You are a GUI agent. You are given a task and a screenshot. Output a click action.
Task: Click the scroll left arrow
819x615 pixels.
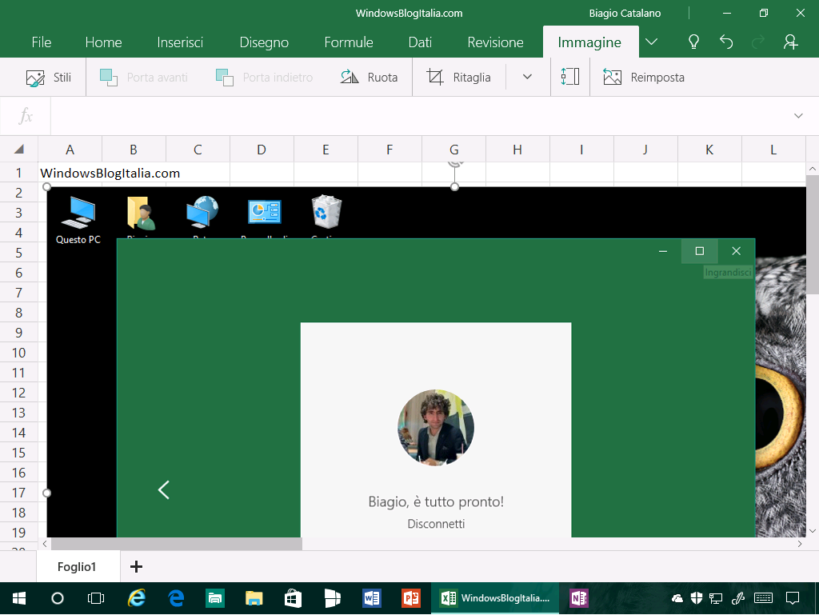pos(45,544)
